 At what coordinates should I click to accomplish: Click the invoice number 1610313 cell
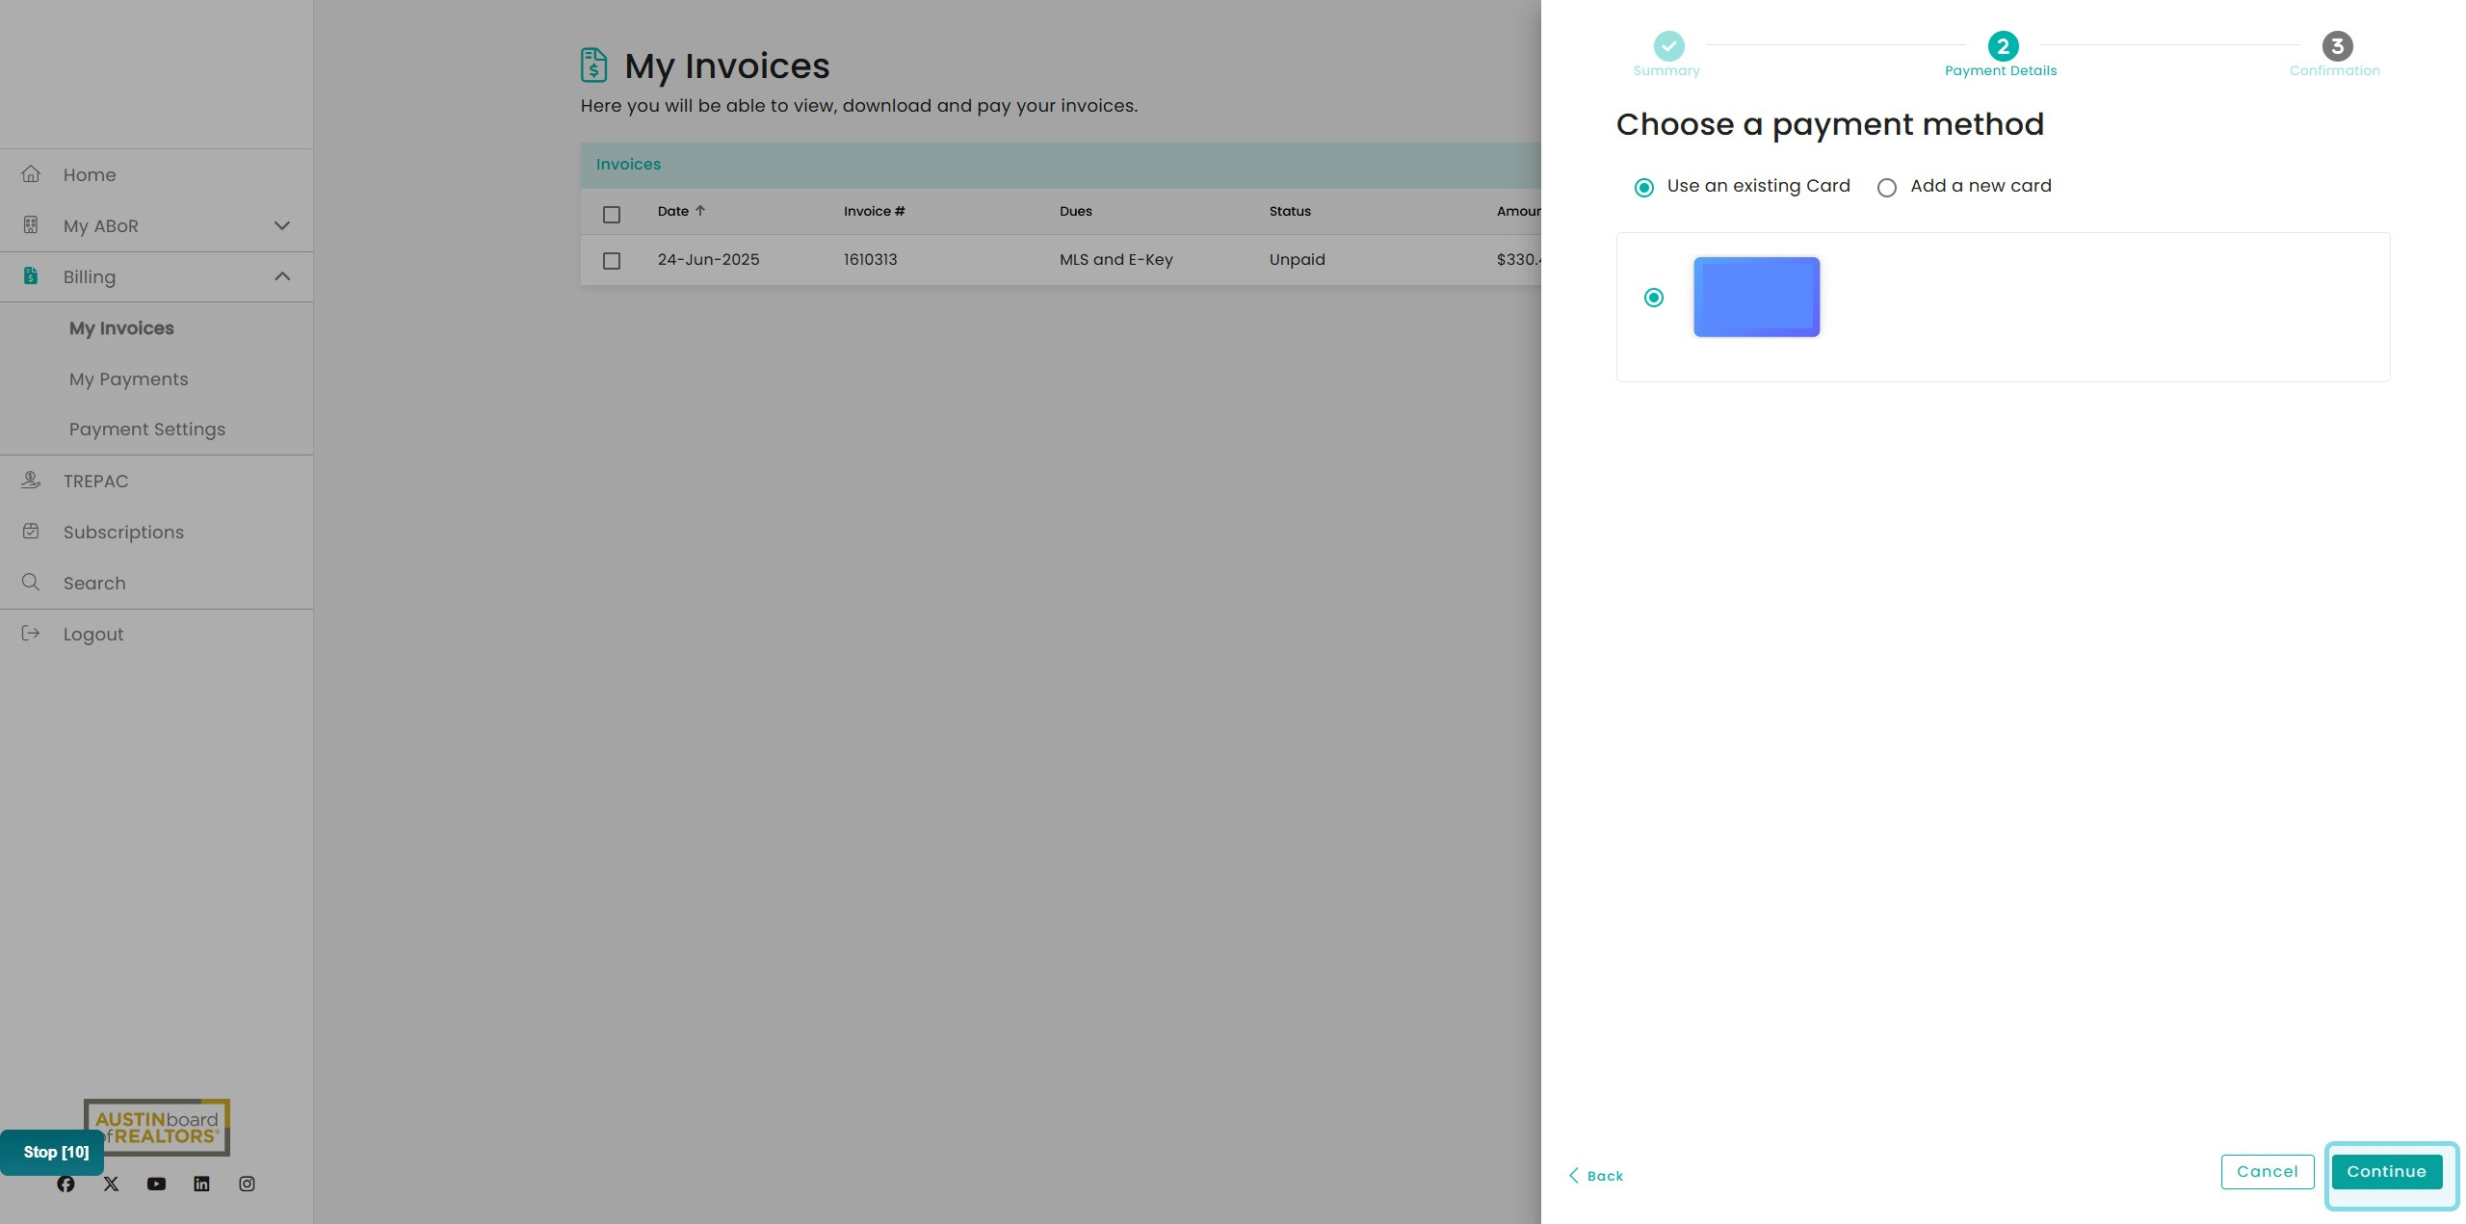coord(870,259)
